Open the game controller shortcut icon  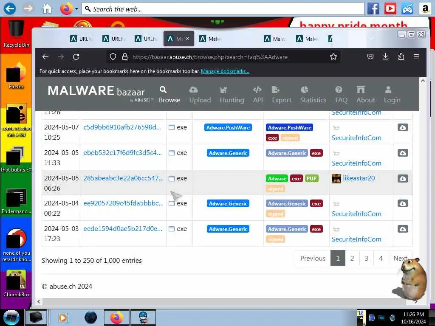click(x=407, y=8)
